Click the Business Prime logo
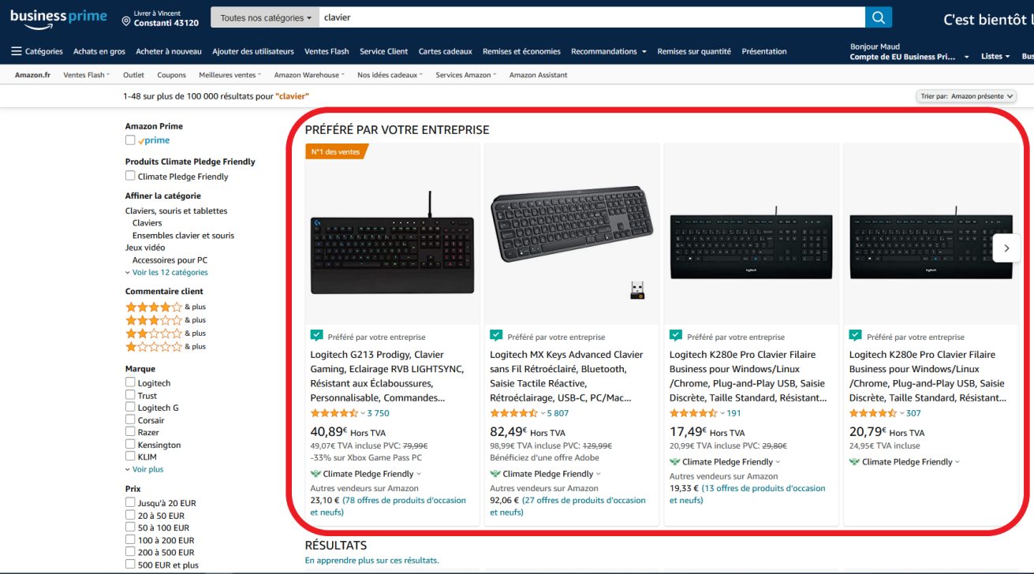Image resolution: width=1034 pixels, height=574 pixels. [x=58, y=18]
